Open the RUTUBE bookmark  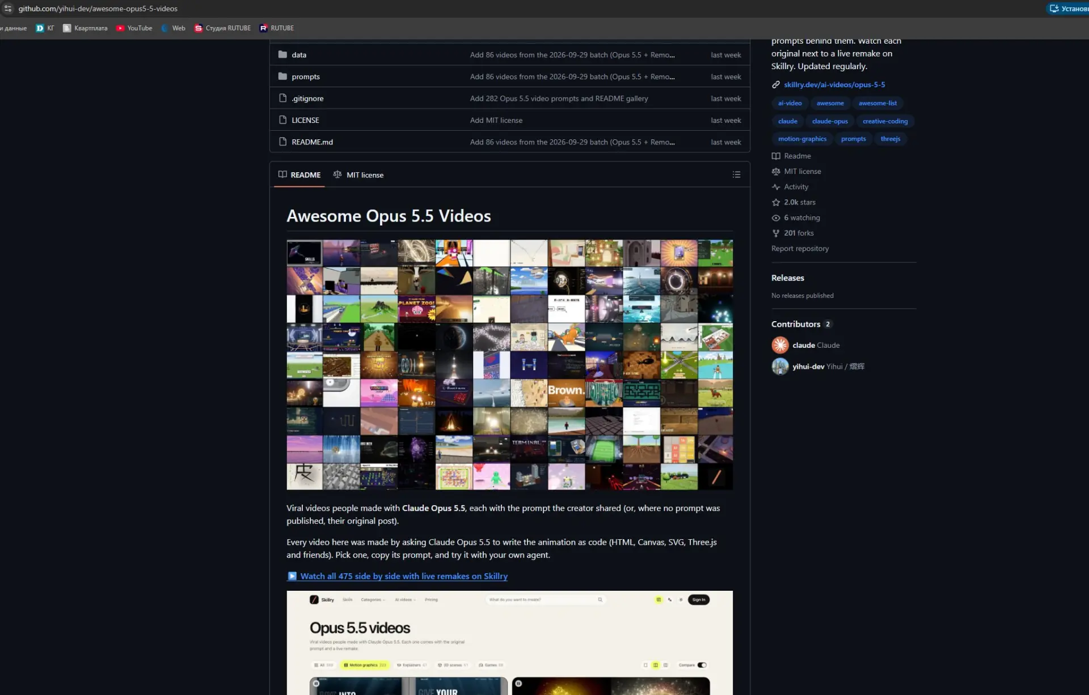coord(277,28)
